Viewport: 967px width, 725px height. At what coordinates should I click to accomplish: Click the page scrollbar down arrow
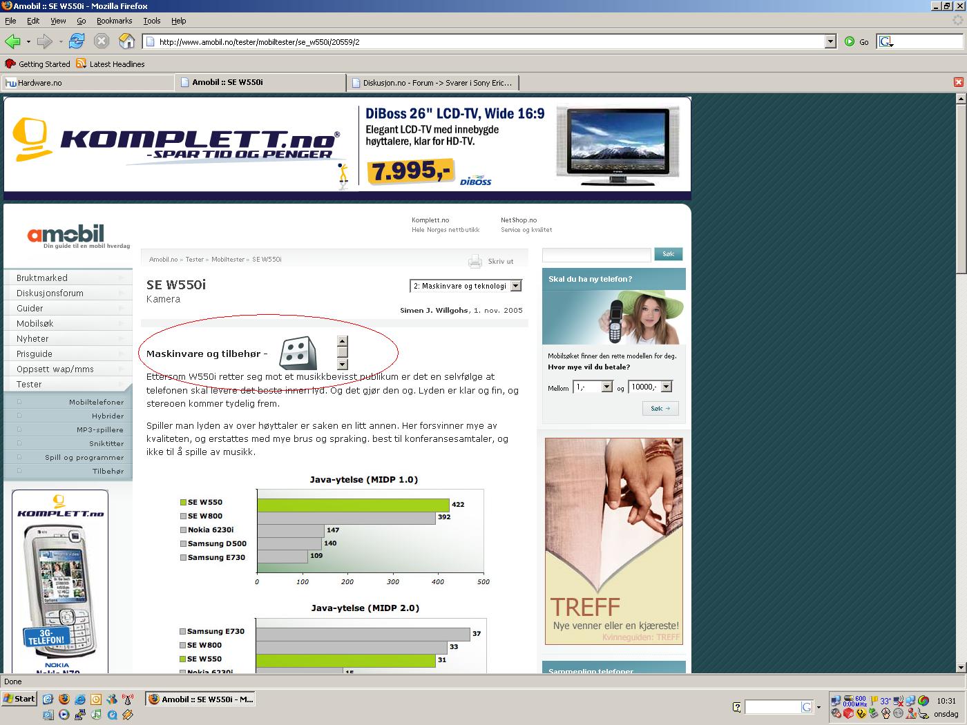click(x=961, y=667)
